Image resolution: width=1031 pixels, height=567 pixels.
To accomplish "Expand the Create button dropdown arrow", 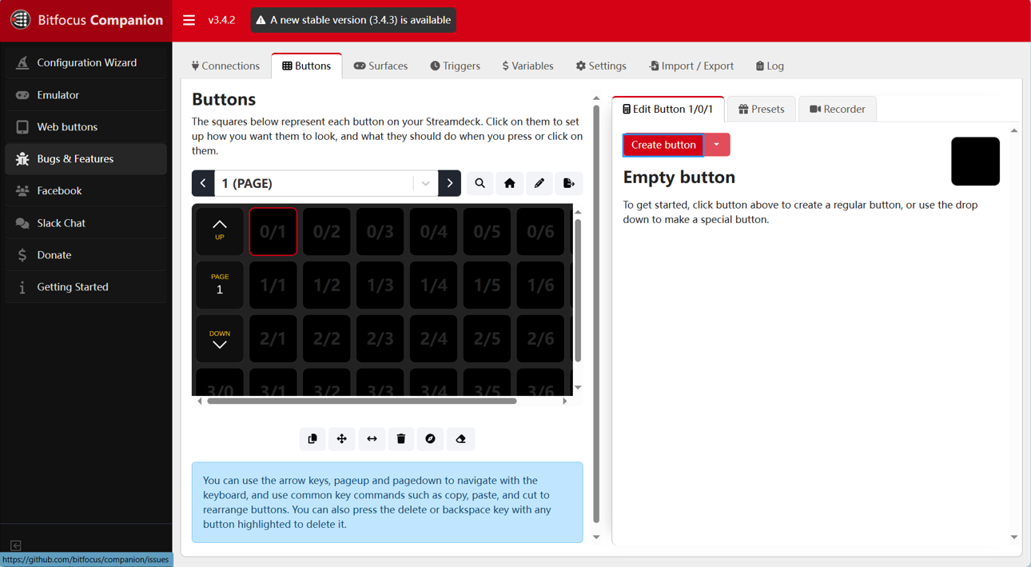I will (717, 145).
